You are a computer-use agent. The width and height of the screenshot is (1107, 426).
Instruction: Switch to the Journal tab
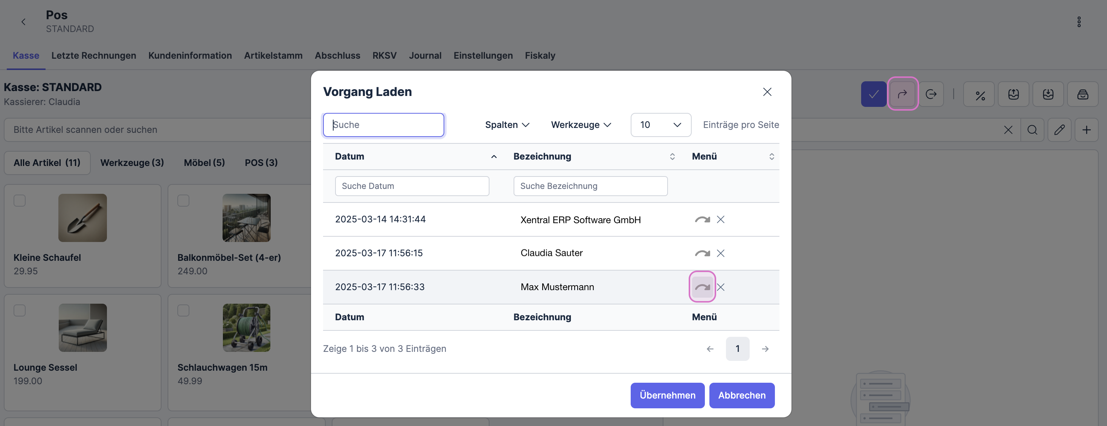(x=425, y=56)
